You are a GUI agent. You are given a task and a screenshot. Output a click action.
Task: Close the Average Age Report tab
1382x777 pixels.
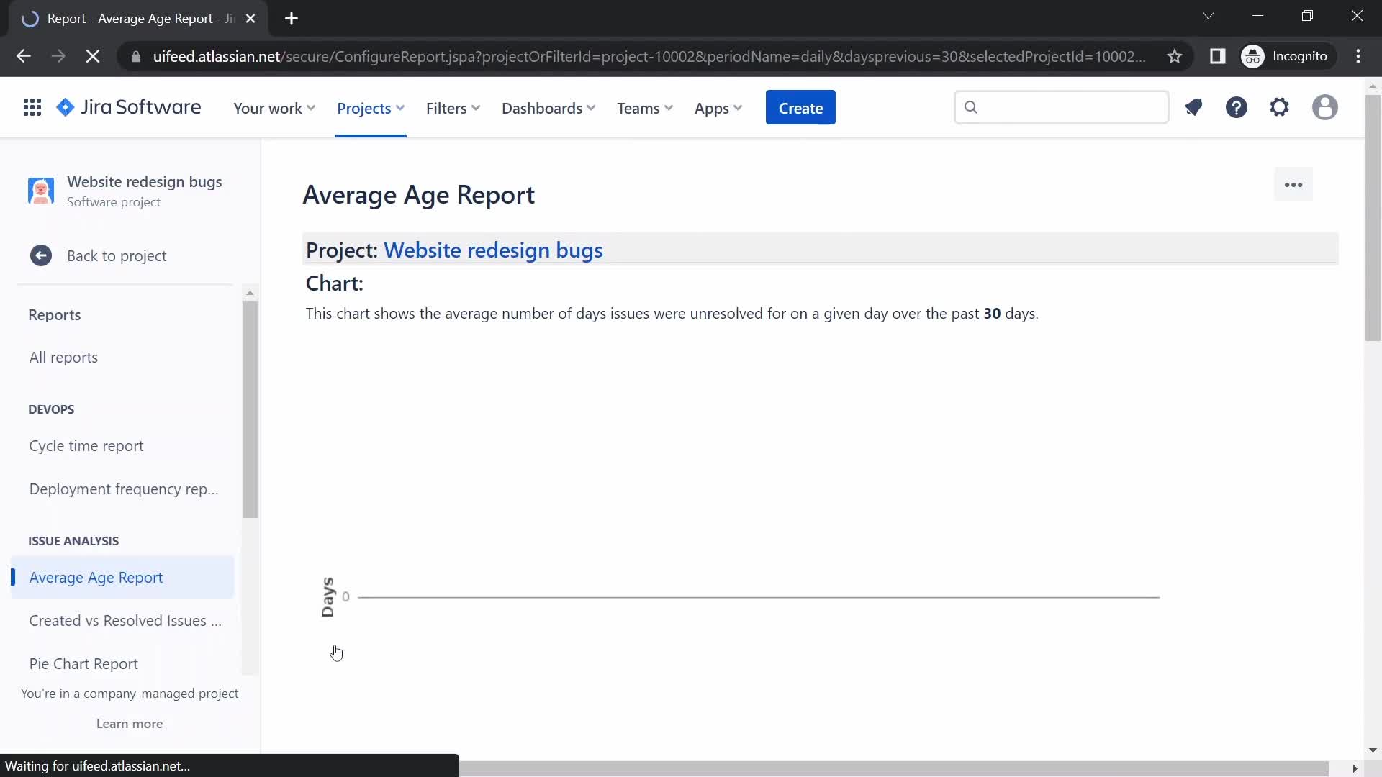250,19
